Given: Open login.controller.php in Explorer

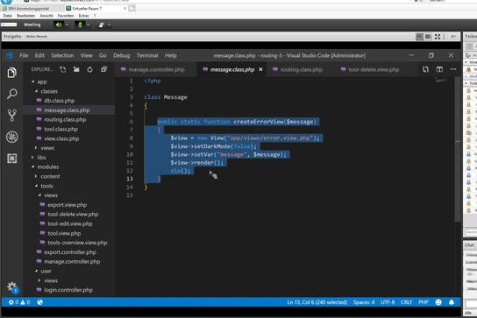Looking at the screenshot, I should (x=69, y=290).
